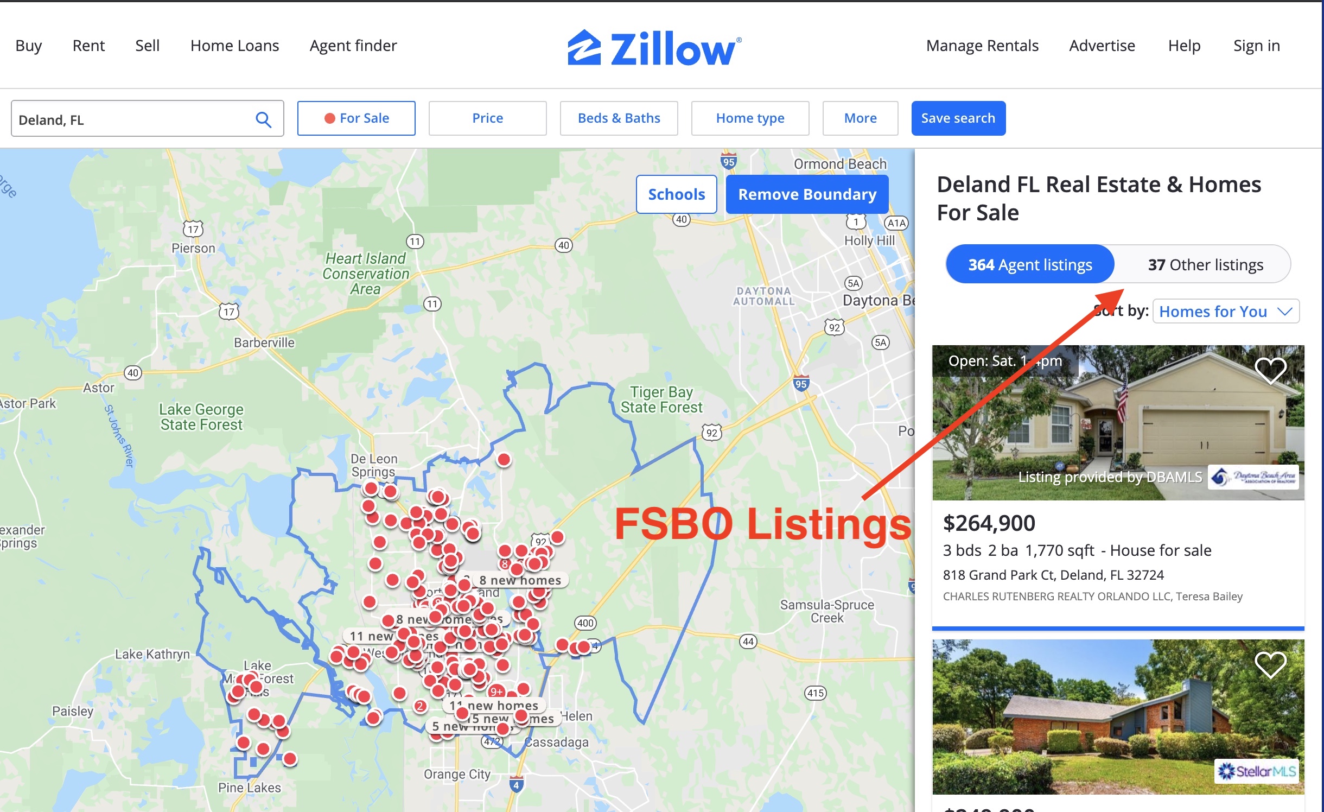Click the search magnifying glass icon
Screen dimensions: 1324x812
click(264, 119)
